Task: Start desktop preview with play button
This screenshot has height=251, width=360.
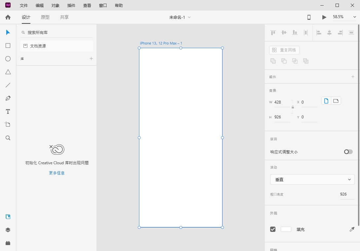Action: [324, 17]
